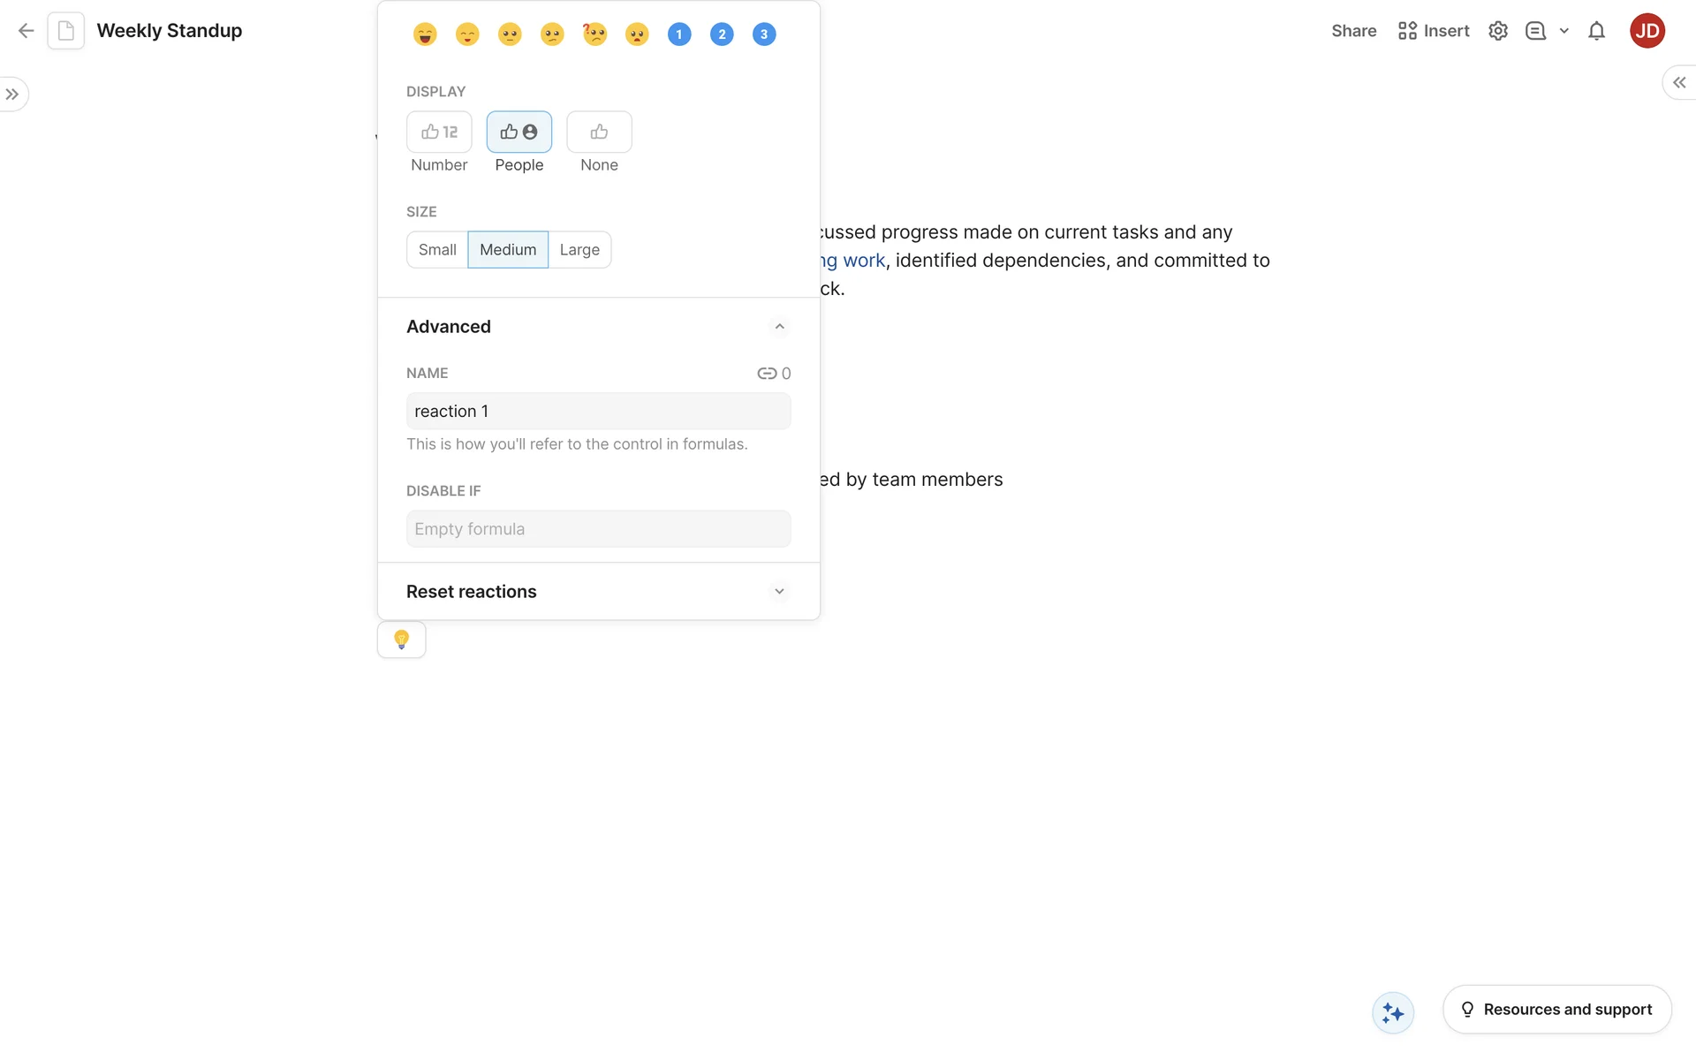Image resolution: width=1696 pixels, height=1060 pixels.
Task: Click the document page icon
Action: pos(65,31)
